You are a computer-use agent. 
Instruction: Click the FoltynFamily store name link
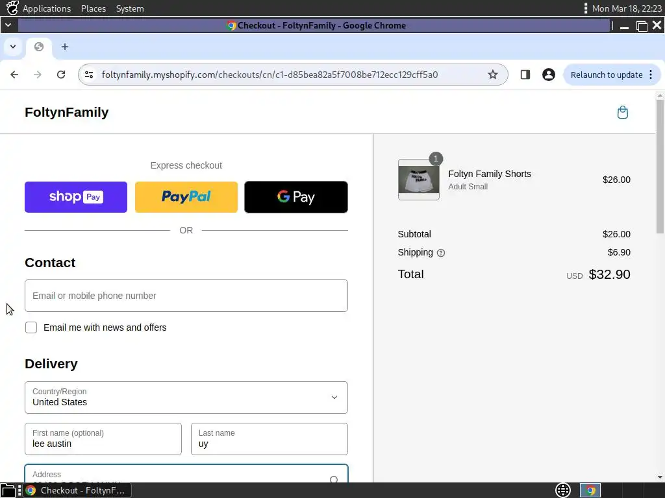pyautogui.click(x=67, y=112)
